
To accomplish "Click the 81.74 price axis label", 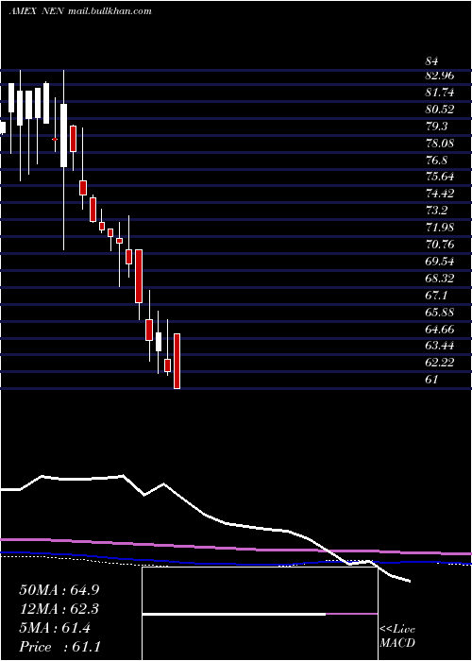I will [440, 93].
